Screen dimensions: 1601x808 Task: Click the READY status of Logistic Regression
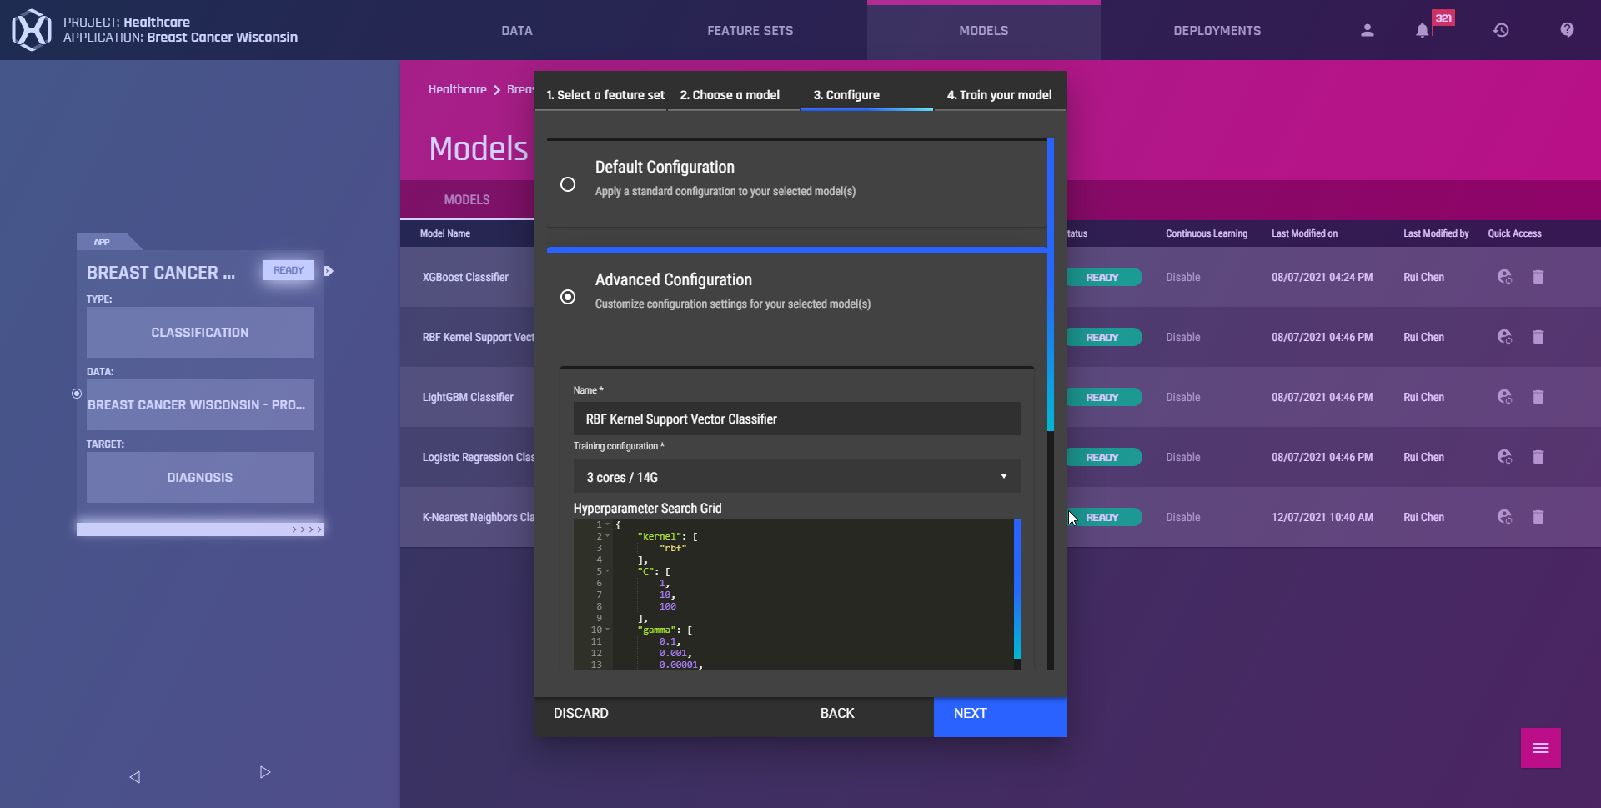1104,457
